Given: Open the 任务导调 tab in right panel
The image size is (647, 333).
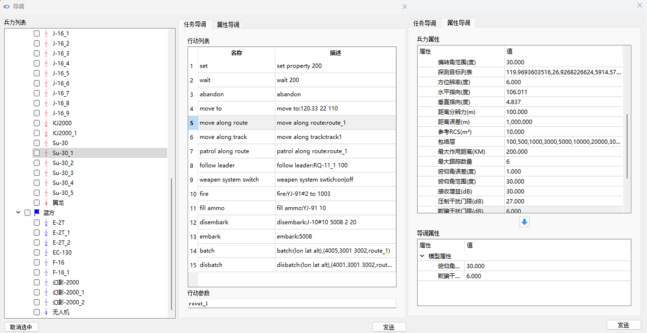Looking at the screenshot, I should tap(424, 23).
